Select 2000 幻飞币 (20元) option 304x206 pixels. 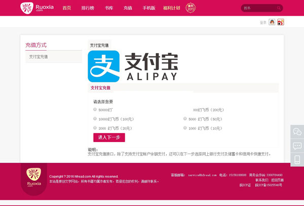click(95, 128)
